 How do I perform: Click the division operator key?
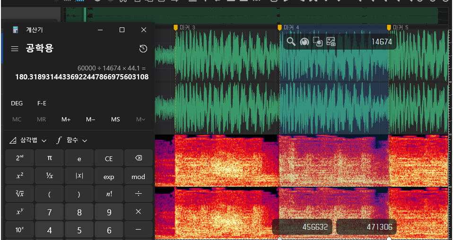click(x=139, y=194)
